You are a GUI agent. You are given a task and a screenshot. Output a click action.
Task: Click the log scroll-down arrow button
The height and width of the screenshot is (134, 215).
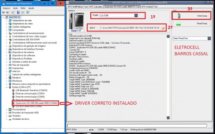pyautogui.click(x=168, y=118)
